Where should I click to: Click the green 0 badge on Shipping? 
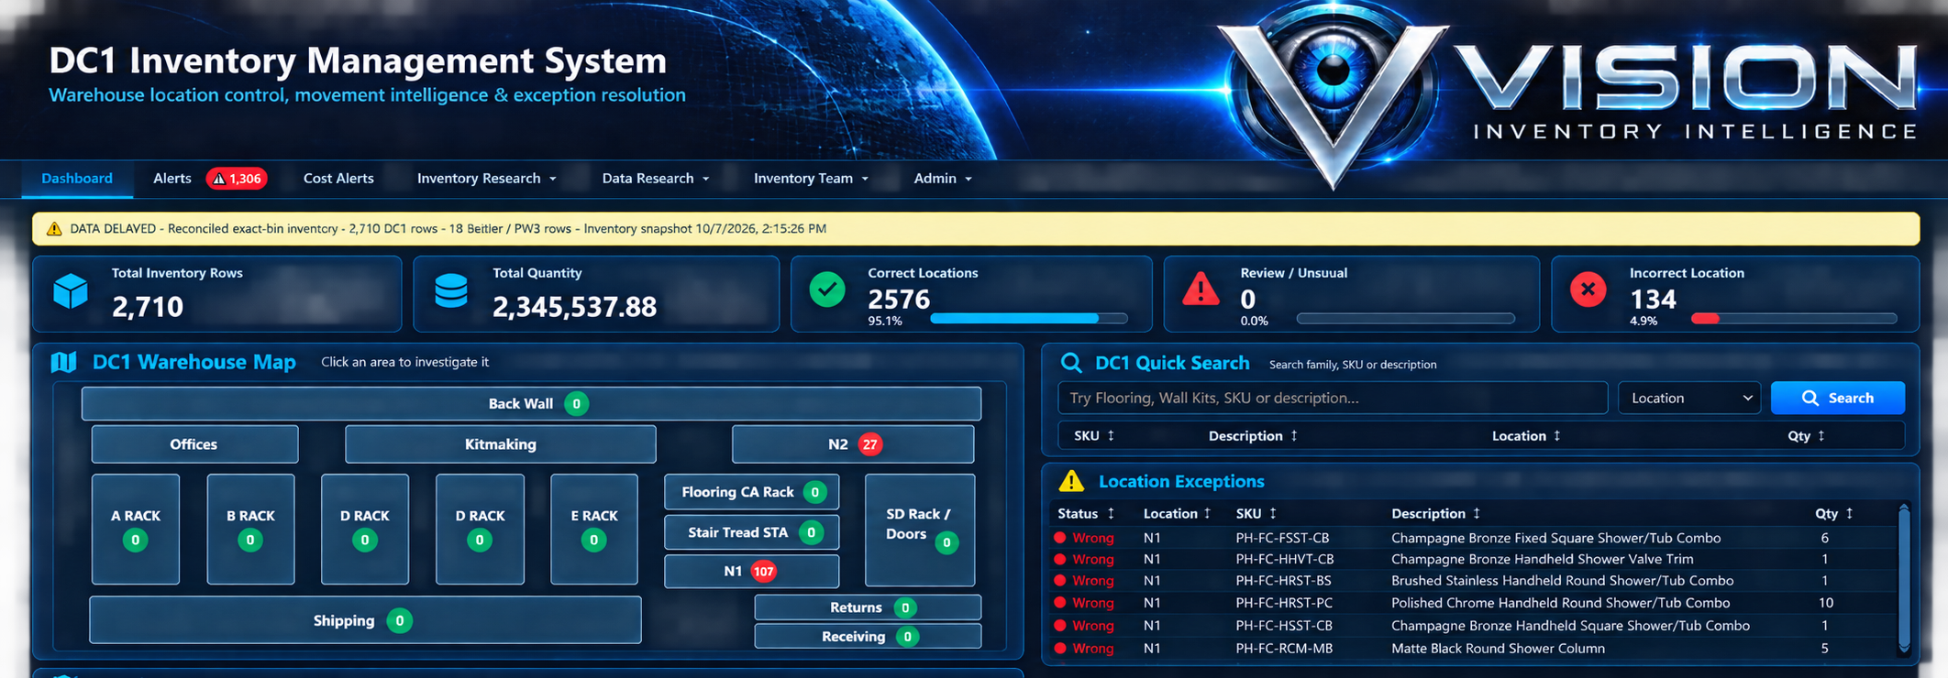click(399, 621)
